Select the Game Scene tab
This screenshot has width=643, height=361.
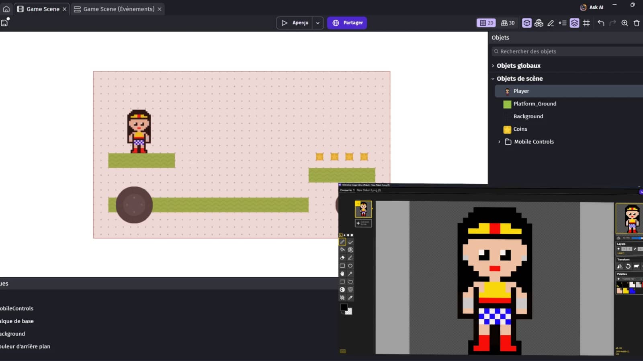[x=43, y=9]
